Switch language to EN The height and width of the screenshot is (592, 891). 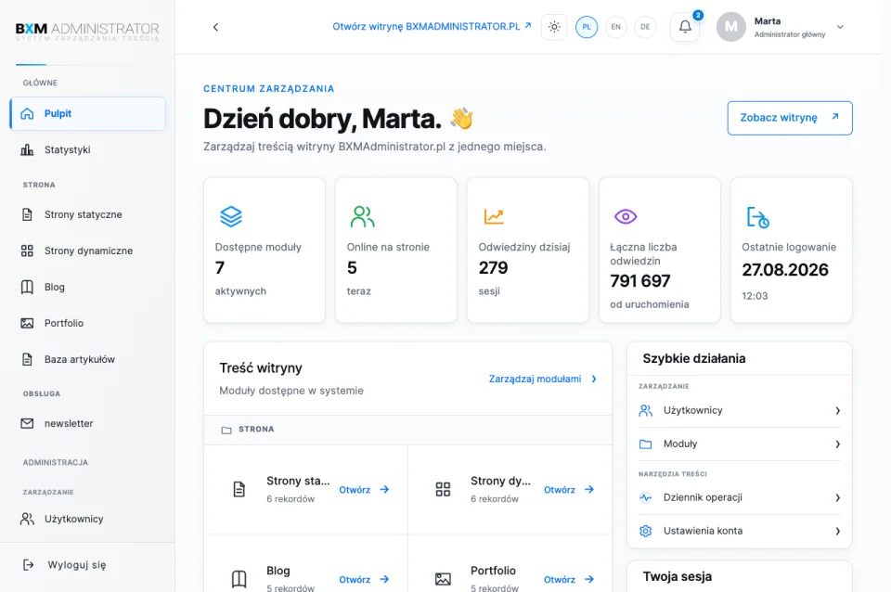pyautogui.click(x=616, y=27)
